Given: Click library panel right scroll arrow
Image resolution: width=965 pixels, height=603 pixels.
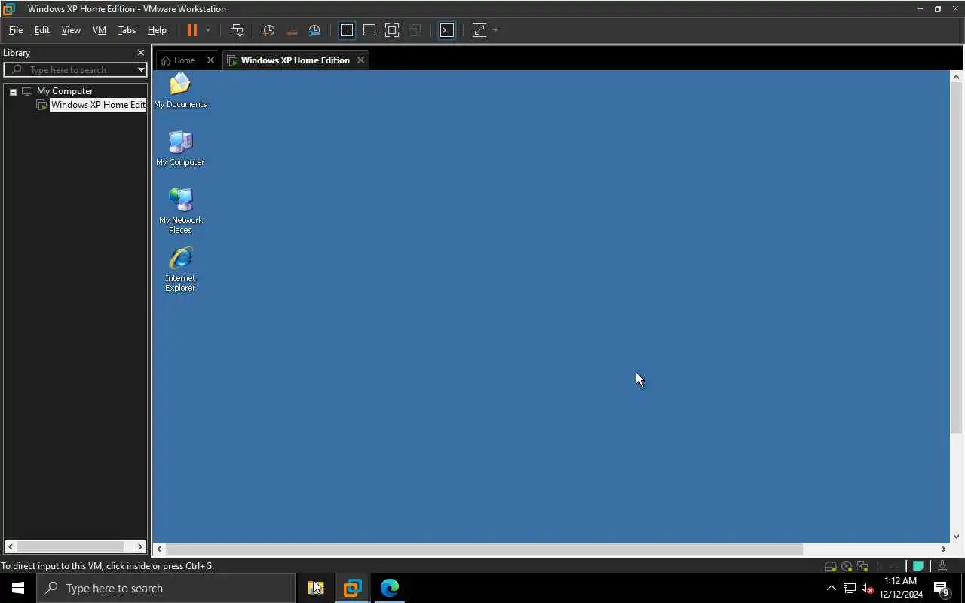Looking at the screenshot, I should click(140, 546).
